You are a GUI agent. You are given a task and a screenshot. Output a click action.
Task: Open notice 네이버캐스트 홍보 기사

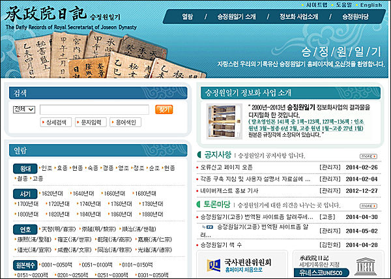coord(229,191)
